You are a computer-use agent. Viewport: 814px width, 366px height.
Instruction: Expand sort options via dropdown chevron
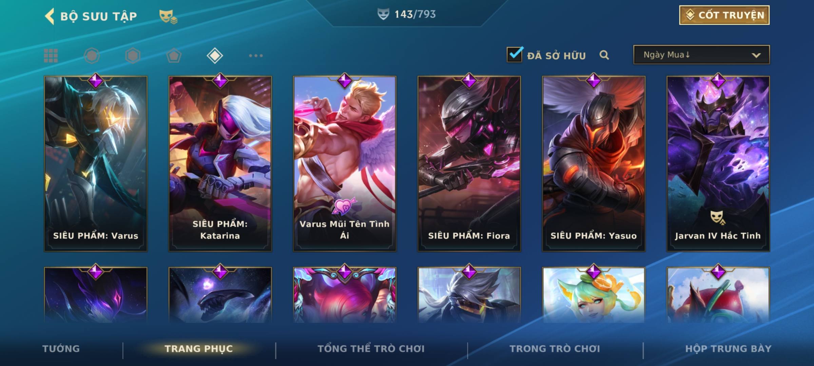[x=756, y=55]
